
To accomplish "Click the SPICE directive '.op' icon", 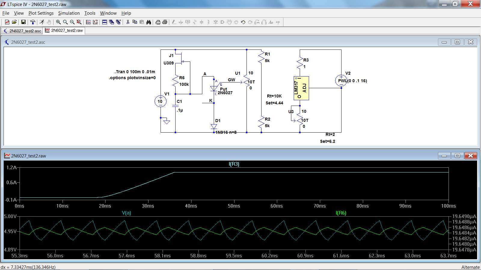I will coord(278,22).
